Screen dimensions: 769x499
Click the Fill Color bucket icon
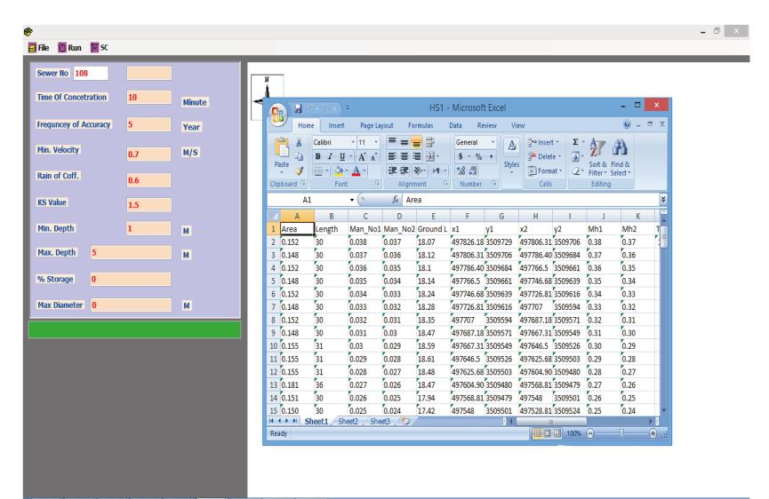pyautogui.click(x=339, y=170)
